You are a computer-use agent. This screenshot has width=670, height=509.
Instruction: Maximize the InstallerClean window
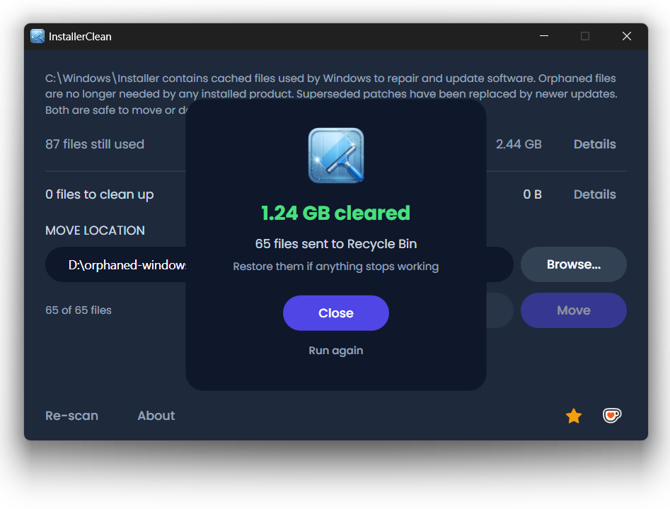(585, 36)
